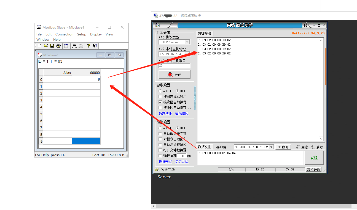Click the remote desktop connection title icon
Image resolution: width=357 pixels, height=210 pixels.
click(156, 16)
